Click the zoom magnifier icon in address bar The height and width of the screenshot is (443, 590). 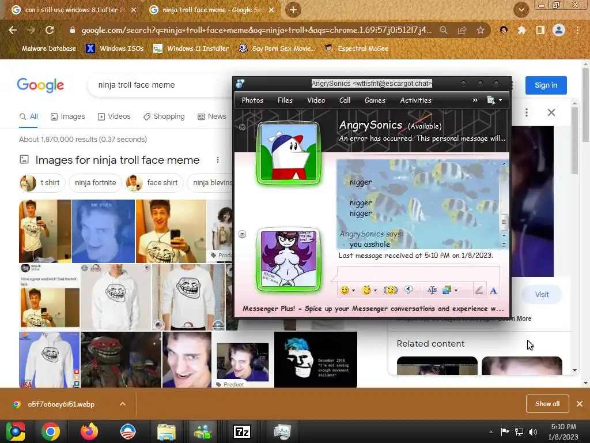tap(444, 30)
